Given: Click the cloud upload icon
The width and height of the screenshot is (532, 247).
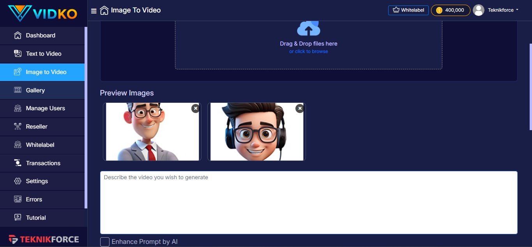Looking at the screenshot, I should tap(308, 28).
